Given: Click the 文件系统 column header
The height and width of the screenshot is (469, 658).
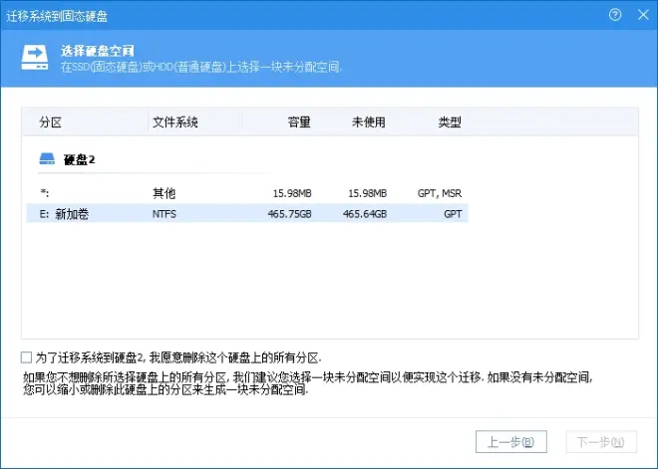Looking at the screenshot, I should (175, 122).
